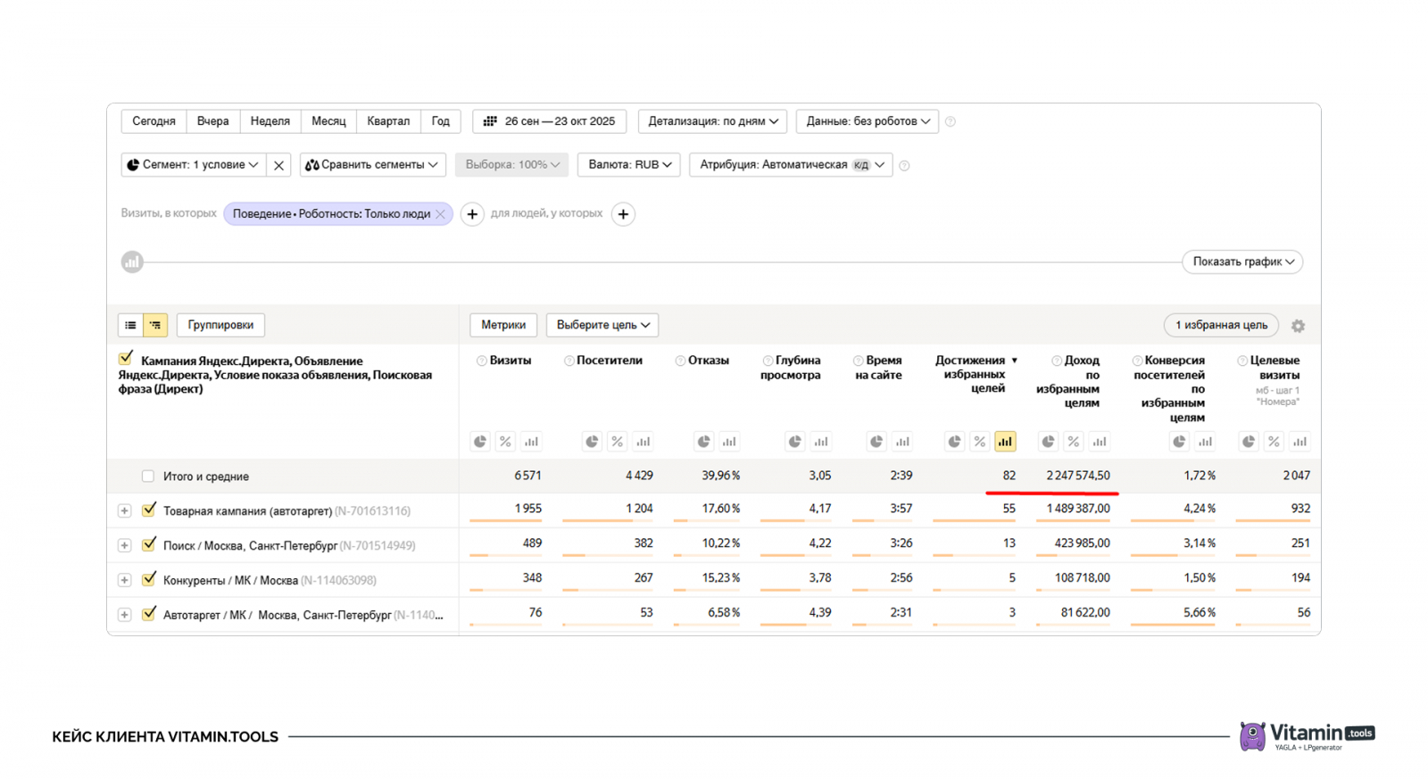Open the date range 26 сен — 23 окт 2025

pos(550,121)
